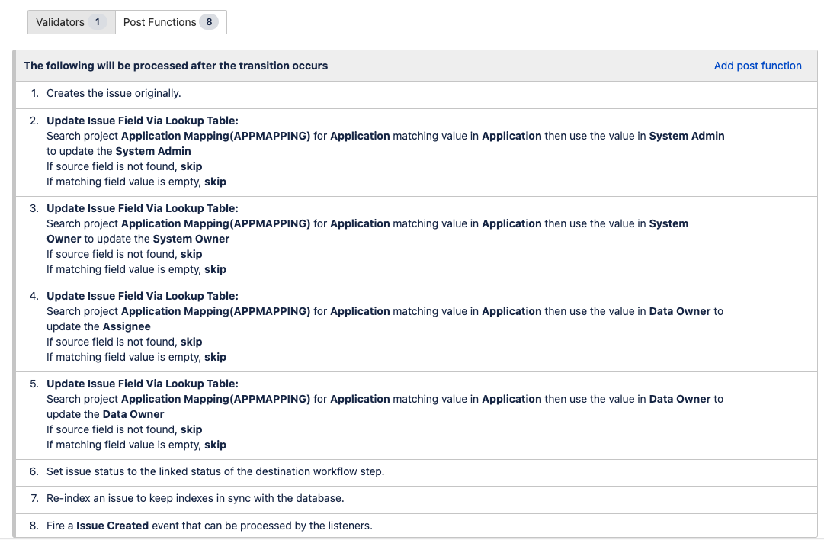
Task: Click the System Admin label in step 2
Action: click(686, 135)
